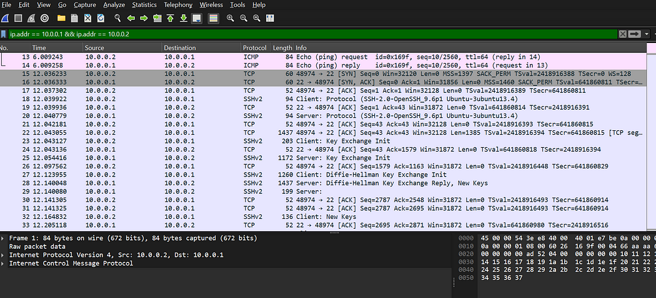Sort by the Info column header
The height and width of the screenshot is (298, 656).
click(470, 47)
